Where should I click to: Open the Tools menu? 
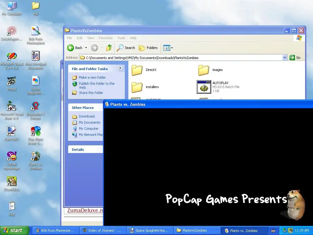pos(121,38)
